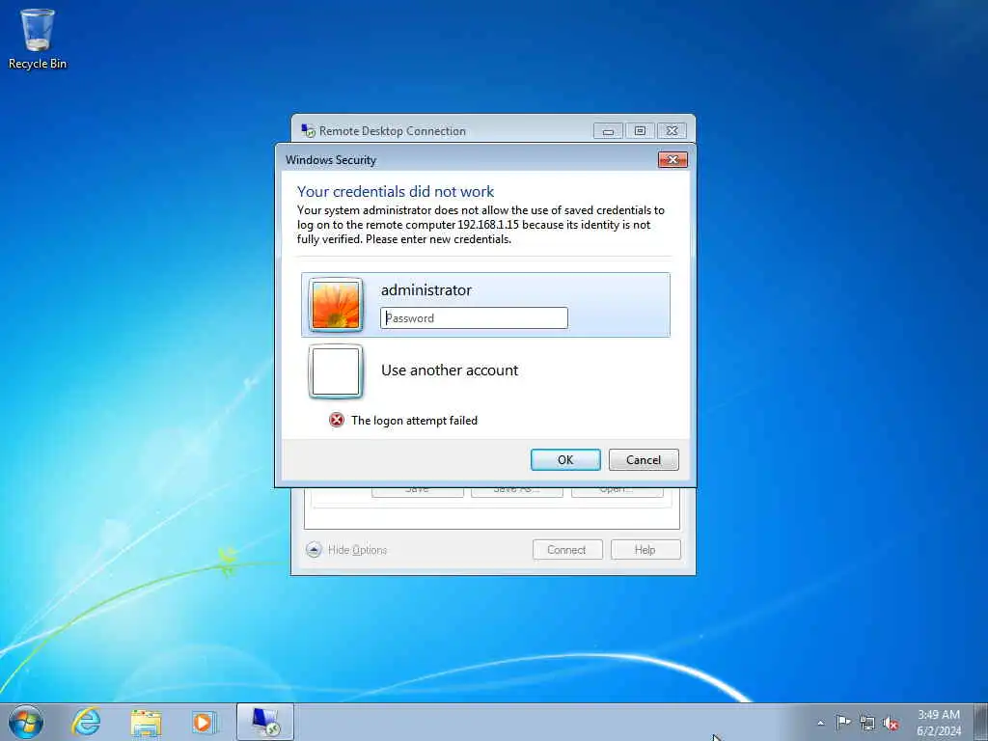988x741 pixels.
Task: Maximize the Remote Desktop Connection window
Action: pyautogui.click(x=641, y=130)
